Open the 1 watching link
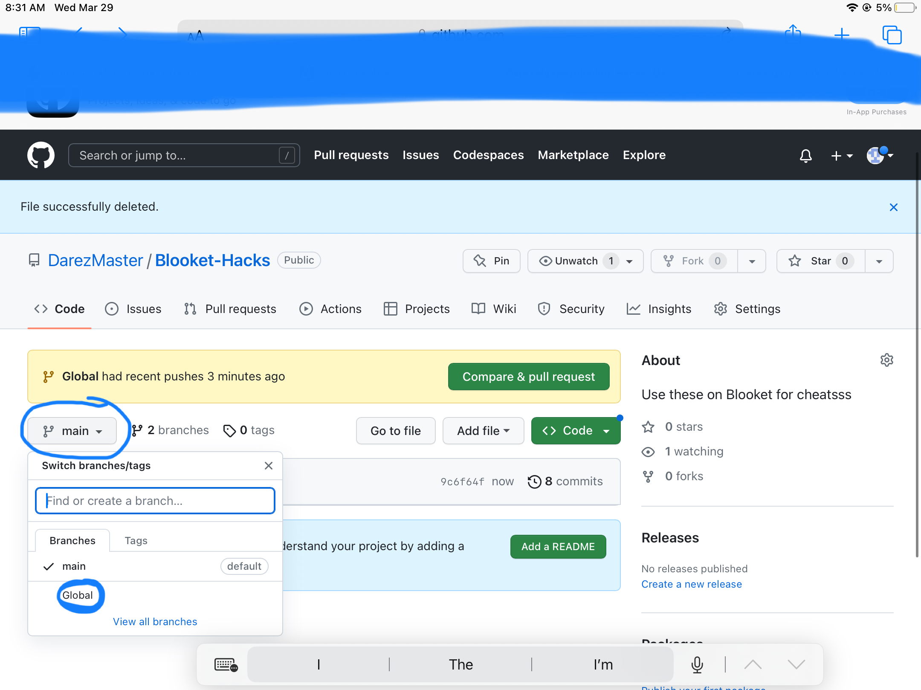The width and height of the screenshot is (921, 690). coord(683,452)
